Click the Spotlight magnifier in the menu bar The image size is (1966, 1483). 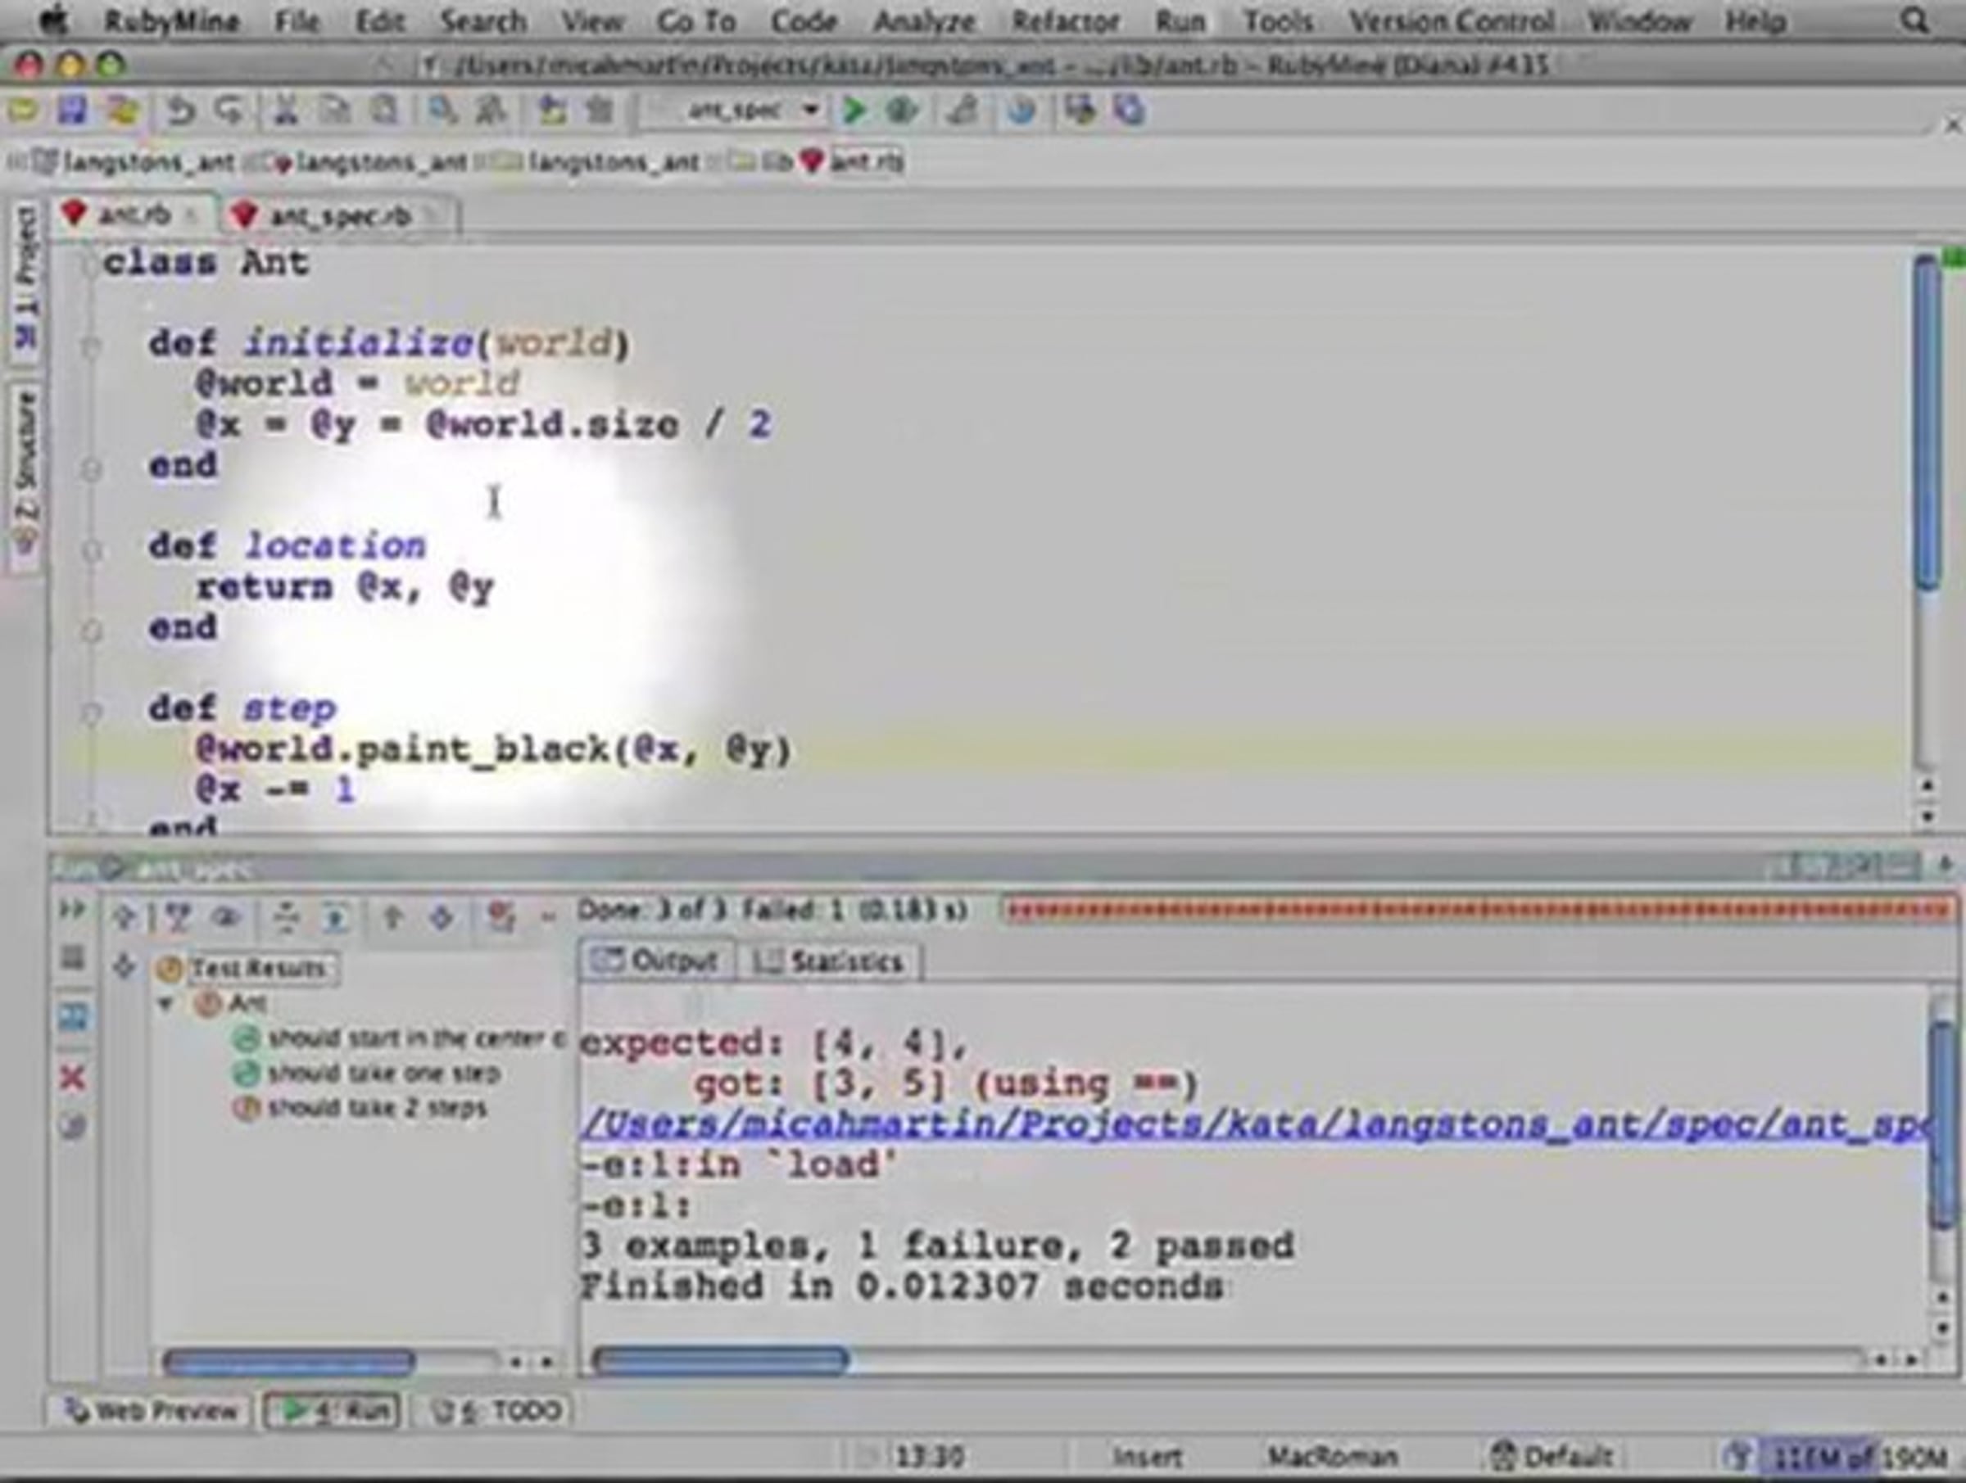1914,20
